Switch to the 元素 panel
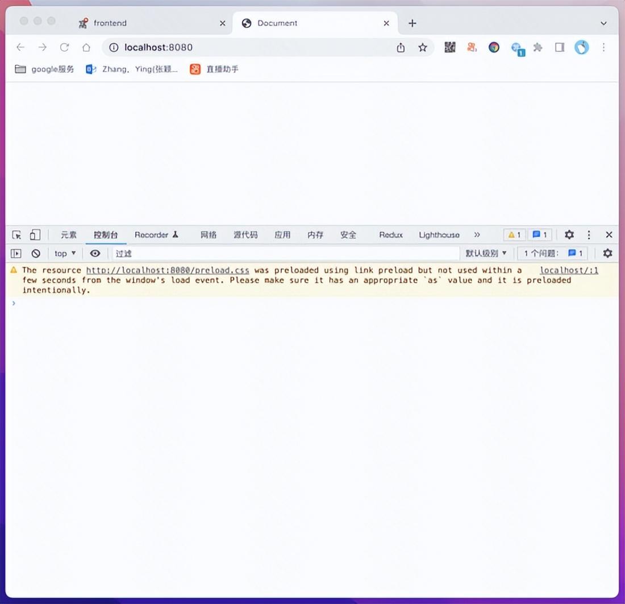This screenshot has width=625, height=604. 69,234
